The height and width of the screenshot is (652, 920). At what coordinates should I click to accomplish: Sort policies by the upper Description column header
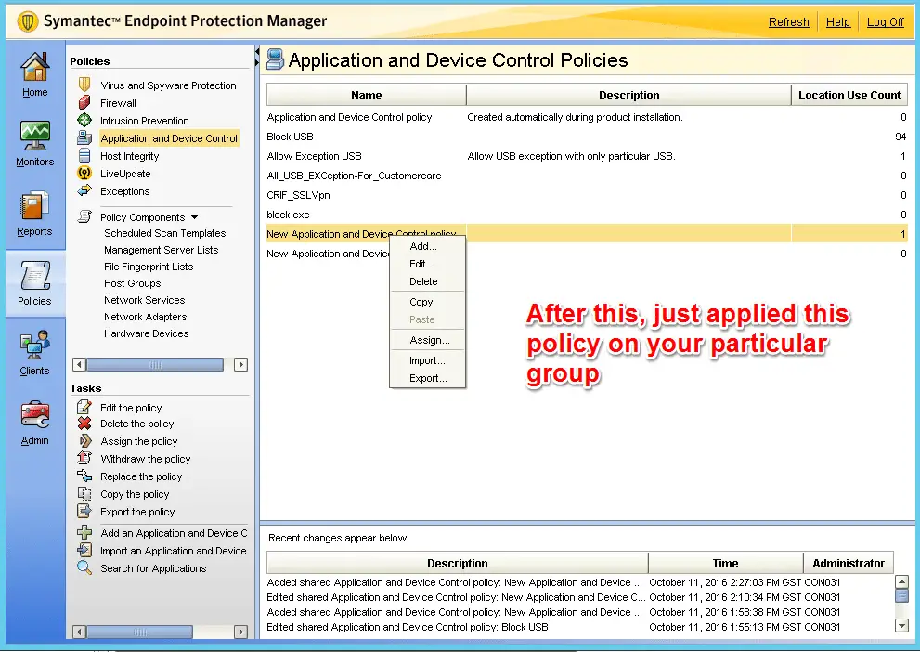tap(629, 95)
